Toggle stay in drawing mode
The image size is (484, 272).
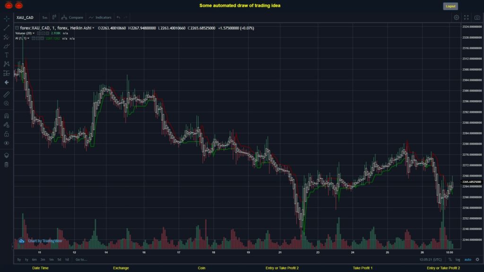point(7,125)
